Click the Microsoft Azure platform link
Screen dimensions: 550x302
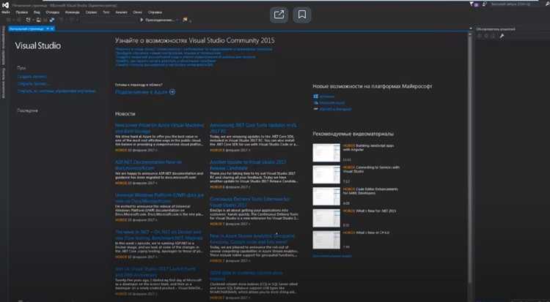[x=331, y=103]
